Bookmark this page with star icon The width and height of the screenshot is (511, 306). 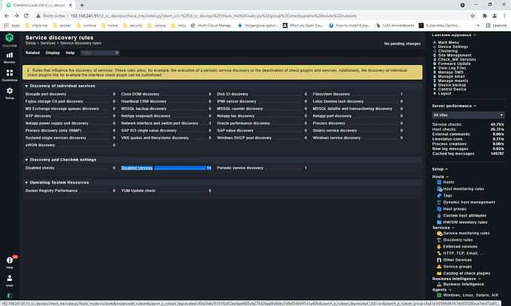(x=472, y=16)
